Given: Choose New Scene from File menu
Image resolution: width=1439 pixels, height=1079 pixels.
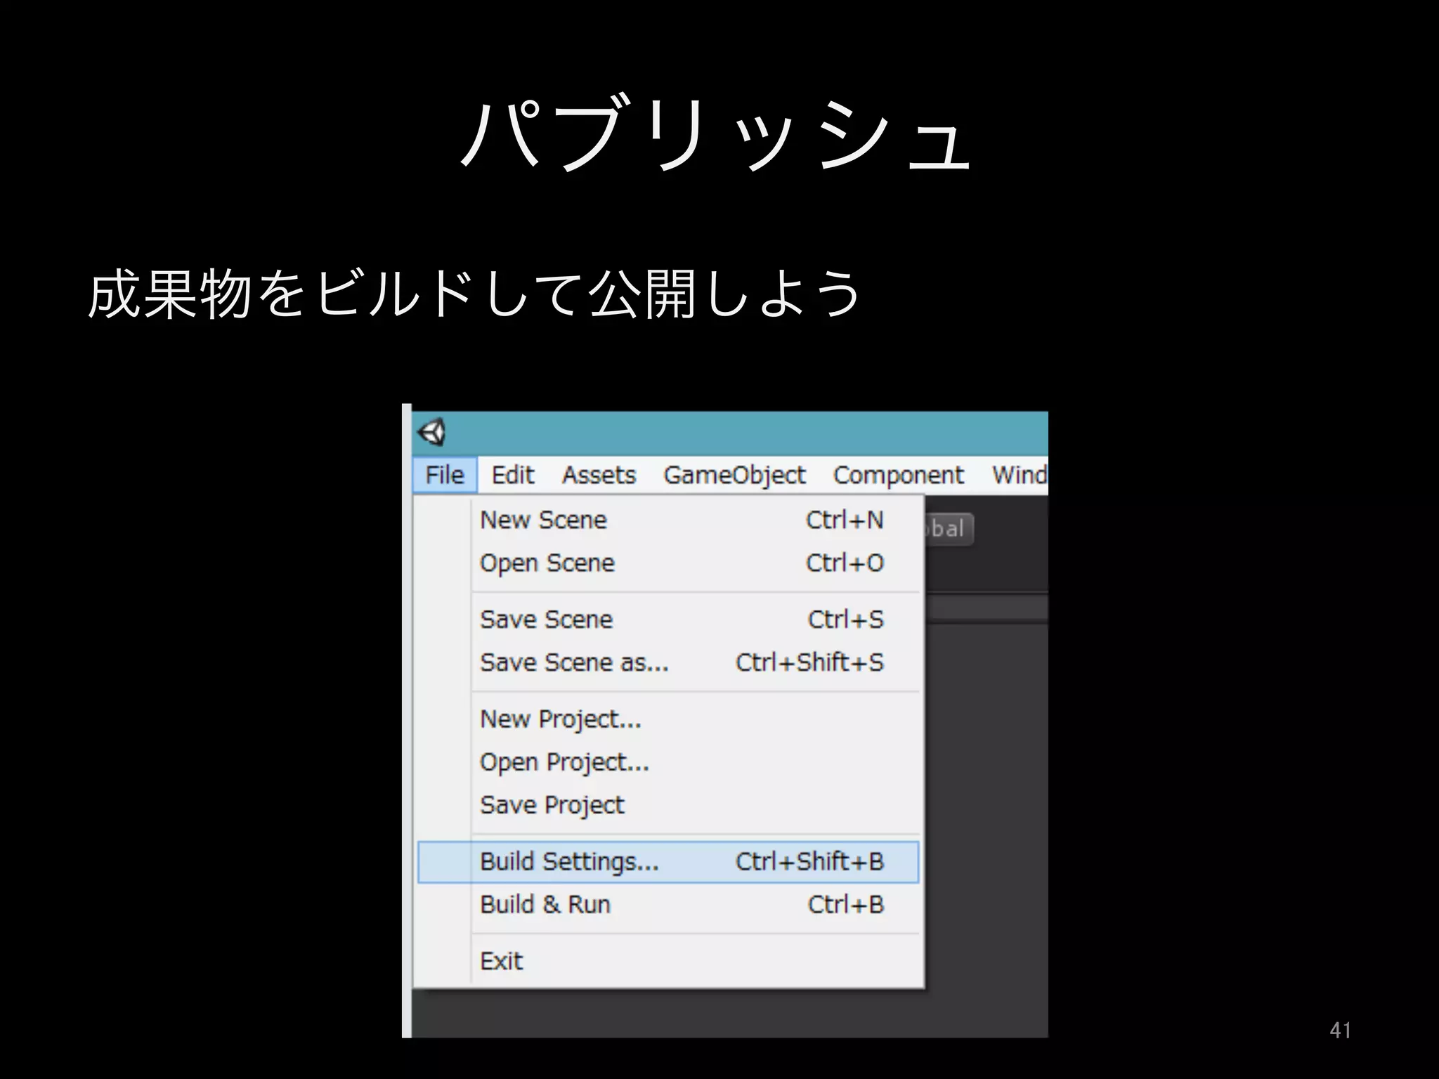Looking at the screenshot, I should tap(668, 520).
